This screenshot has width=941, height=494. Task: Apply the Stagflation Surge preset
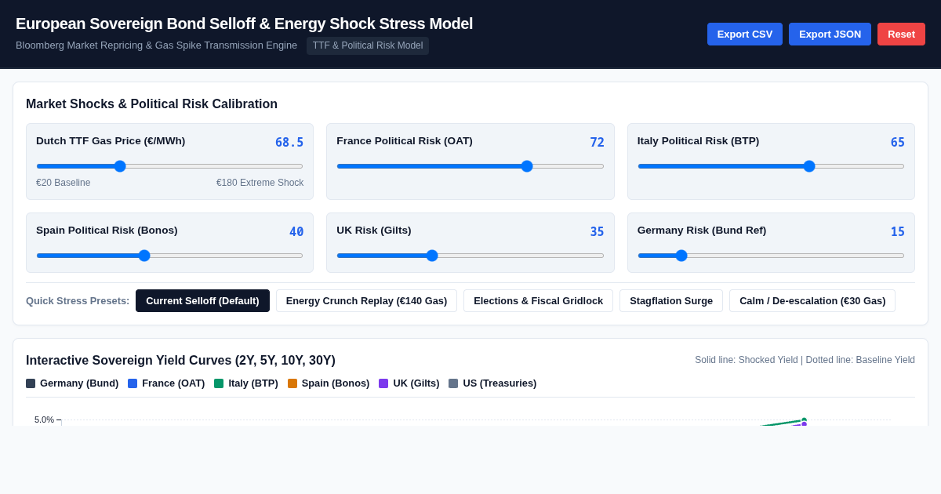671,300
